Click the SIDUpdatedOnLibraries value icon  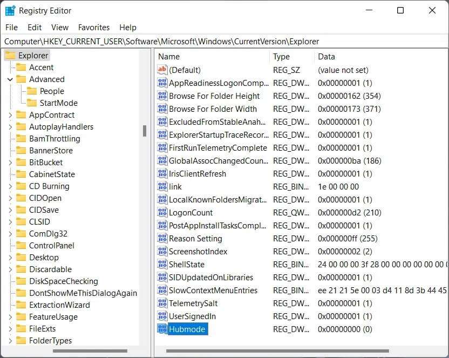pyautogui.click(x=162, y=277)
